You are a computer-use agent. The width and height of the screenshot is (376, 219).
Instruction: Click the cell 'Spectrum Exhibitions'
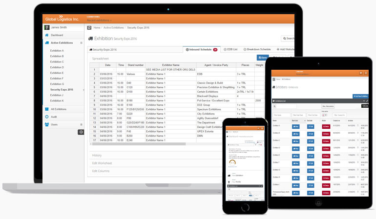click(x=216, y=109)
